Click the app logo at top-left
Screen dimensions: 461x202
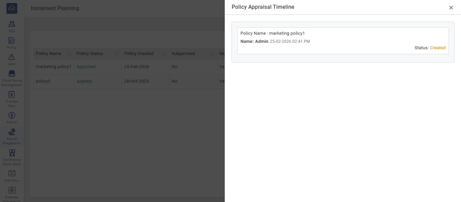(12, 8)
